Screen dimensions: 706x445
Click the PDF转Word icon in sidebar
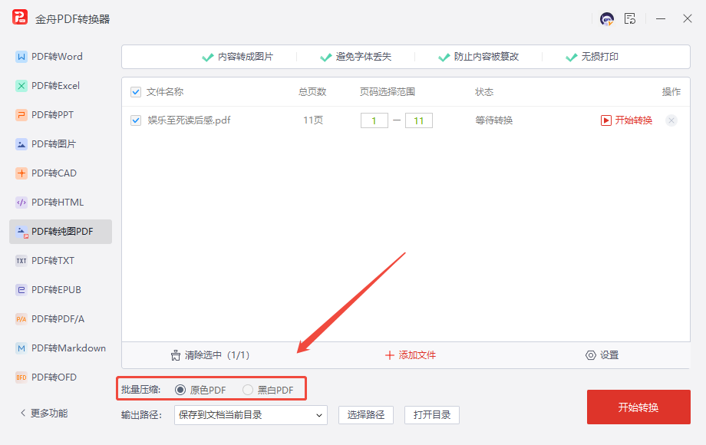[21, 57]
